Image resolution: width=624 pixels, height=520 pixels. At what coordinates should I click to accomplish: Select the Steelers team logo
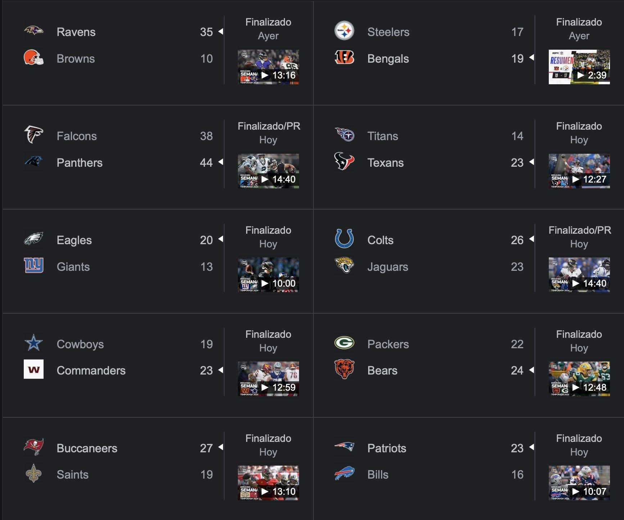point(344,31)
